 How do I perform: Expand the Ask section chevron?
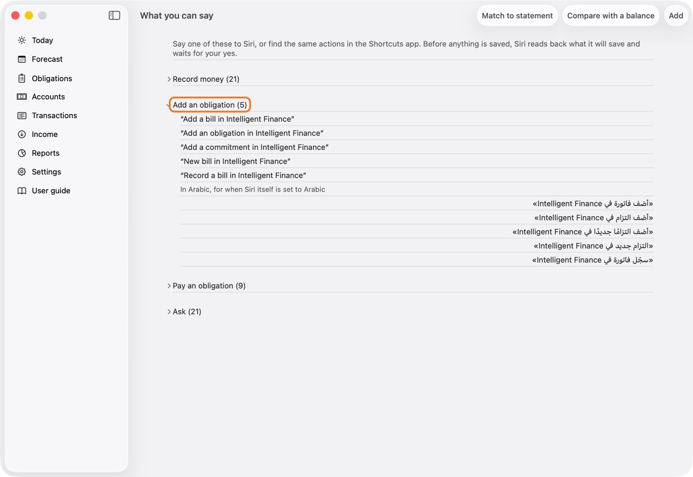coord(169,312)
